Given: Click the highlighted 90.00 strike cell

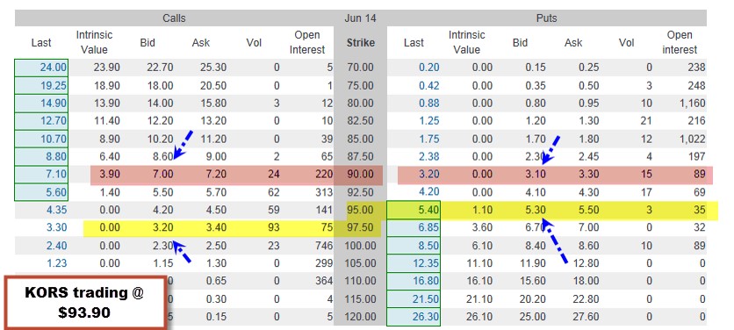Looking at the screenshot, I should (x=361, y=174).
